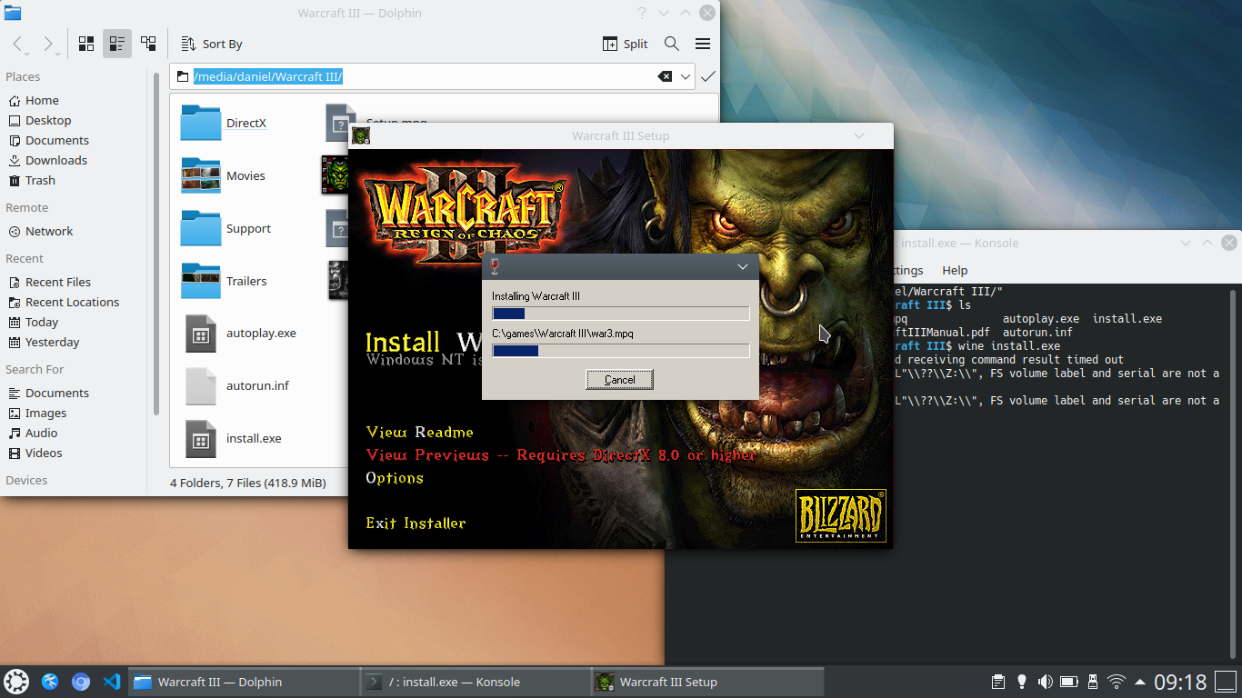Collapse the Wine installer dialog via its chevron
The width and height of the screenshot is (1242, 698).
(743, 266)
